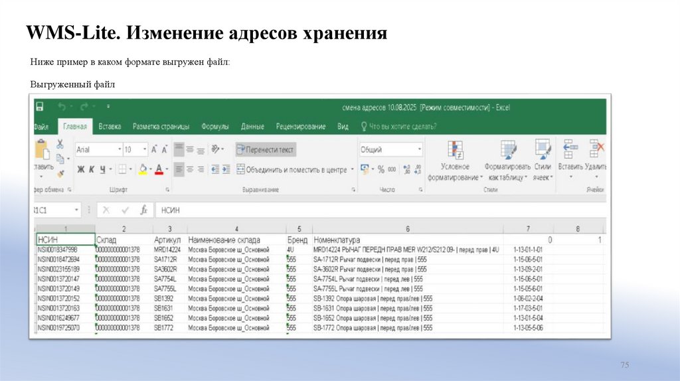The image size is (680, 381).
Task: Click the Decrease Indent icon
Action: point(215,169)
